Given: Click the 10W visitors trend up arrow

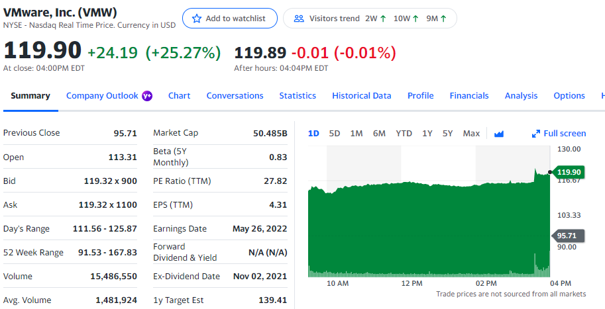Looking at the screenshot, I should [x=415, y=19].
